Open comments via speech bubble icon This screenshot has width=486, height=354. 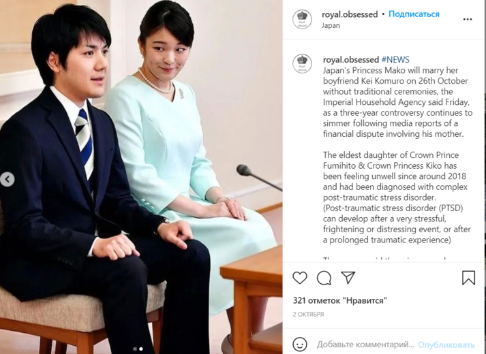[x=324, y=278]
